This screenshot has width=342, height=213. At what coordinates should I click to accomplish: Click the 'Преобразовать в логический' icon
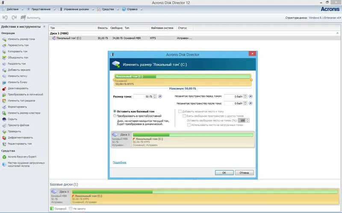click(4, 95)
